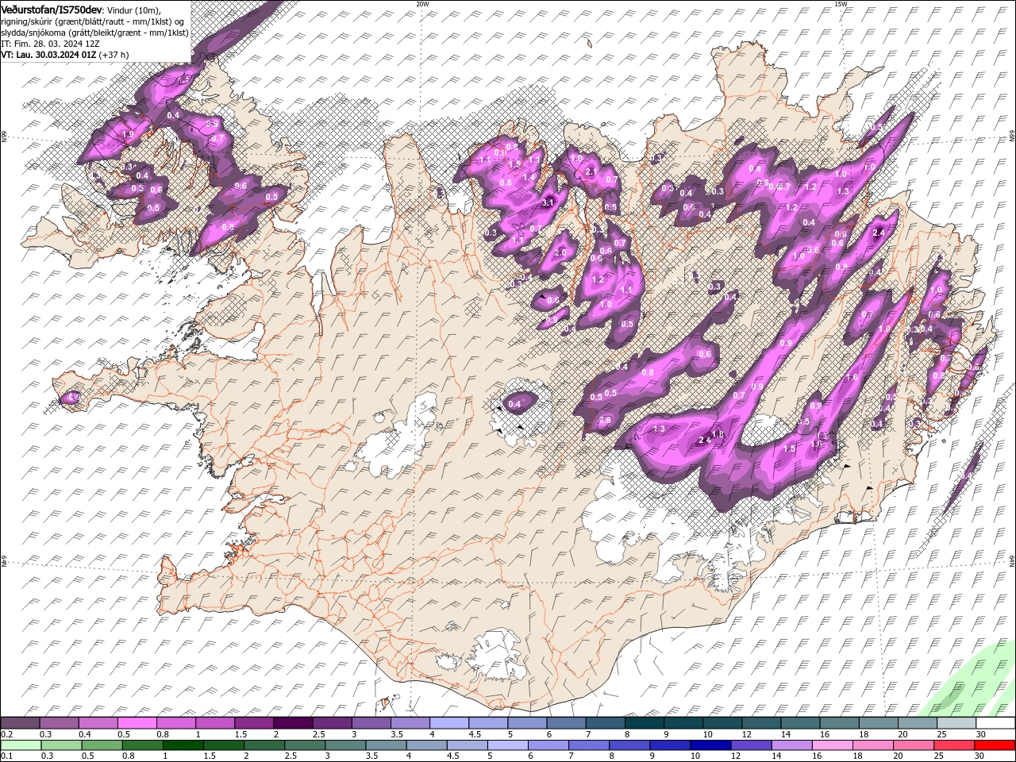The image size is (1016, 762).
Task: Click the 0.2–0.3 dusky purple swatch, upper legend
Action: [20, 723]
